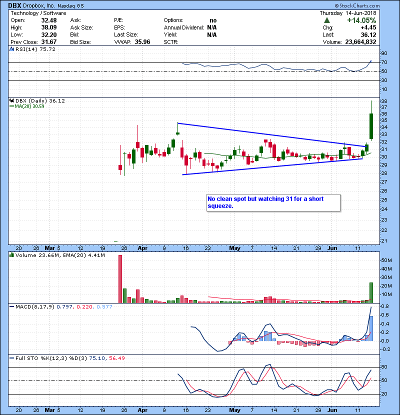Click the stochastic %K value 75.10
Screen dimensions: 400x415
[97, 358]
